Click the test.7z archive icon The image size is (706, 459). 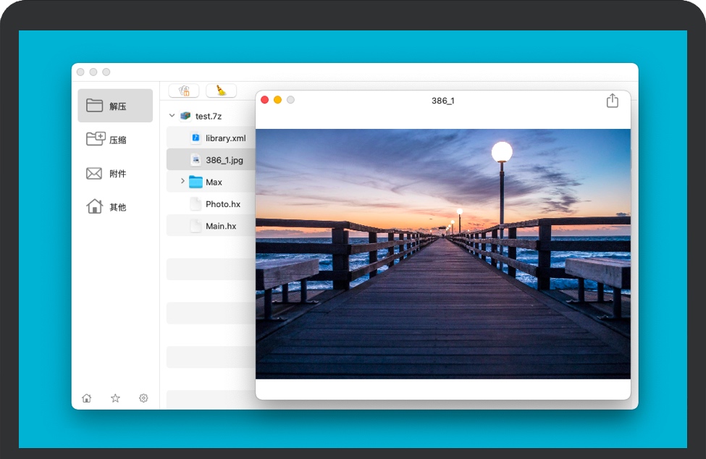coord(186,116)
